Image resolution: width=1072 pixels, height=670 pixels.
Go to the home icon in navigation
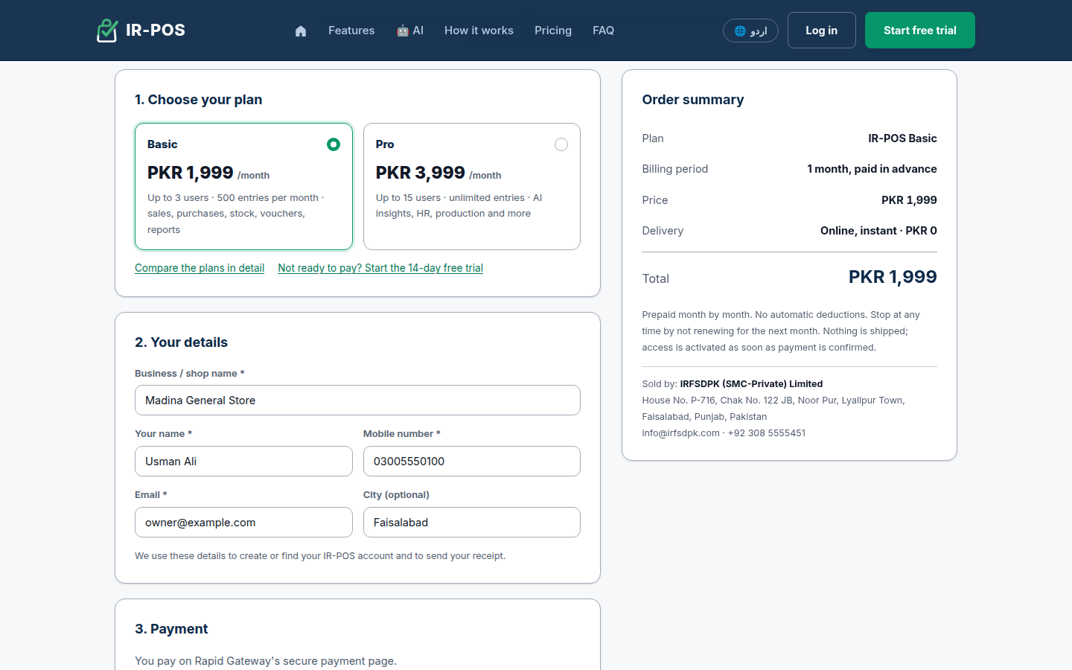click(x=301, y=31)
